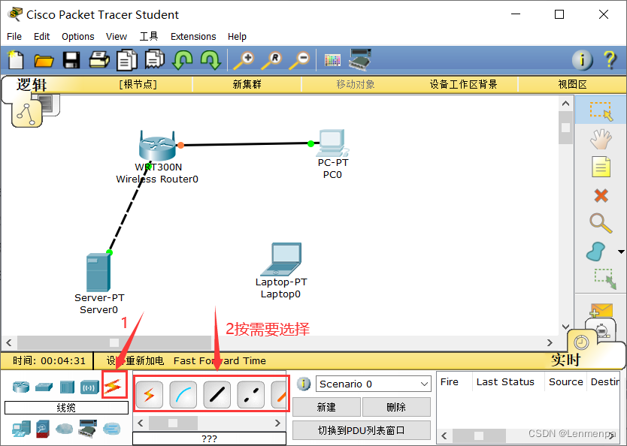Click the Paste toolbar icon

[x=154, y=59]
